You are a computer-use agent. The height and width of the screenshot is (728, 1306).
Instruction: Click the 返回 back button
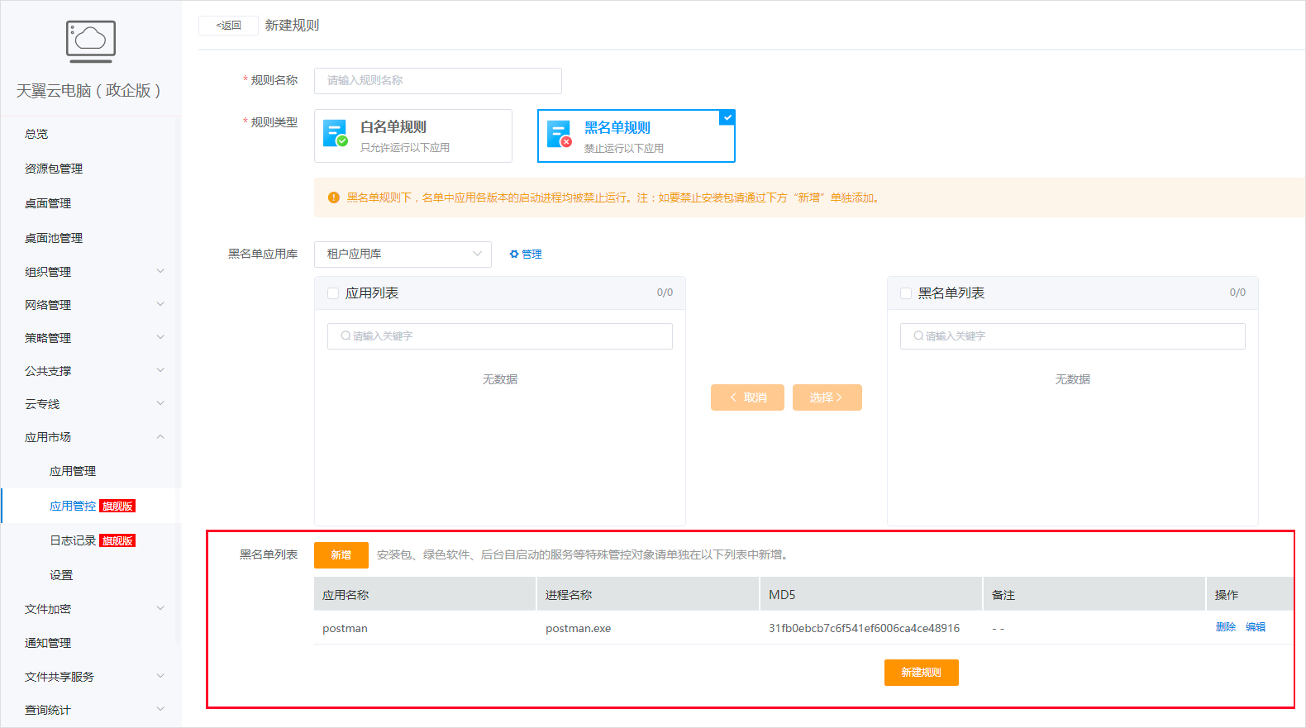(228, 26)
